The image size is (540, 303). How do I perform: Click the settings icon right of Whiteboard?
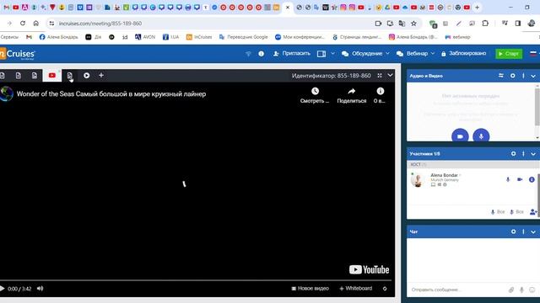385,289
